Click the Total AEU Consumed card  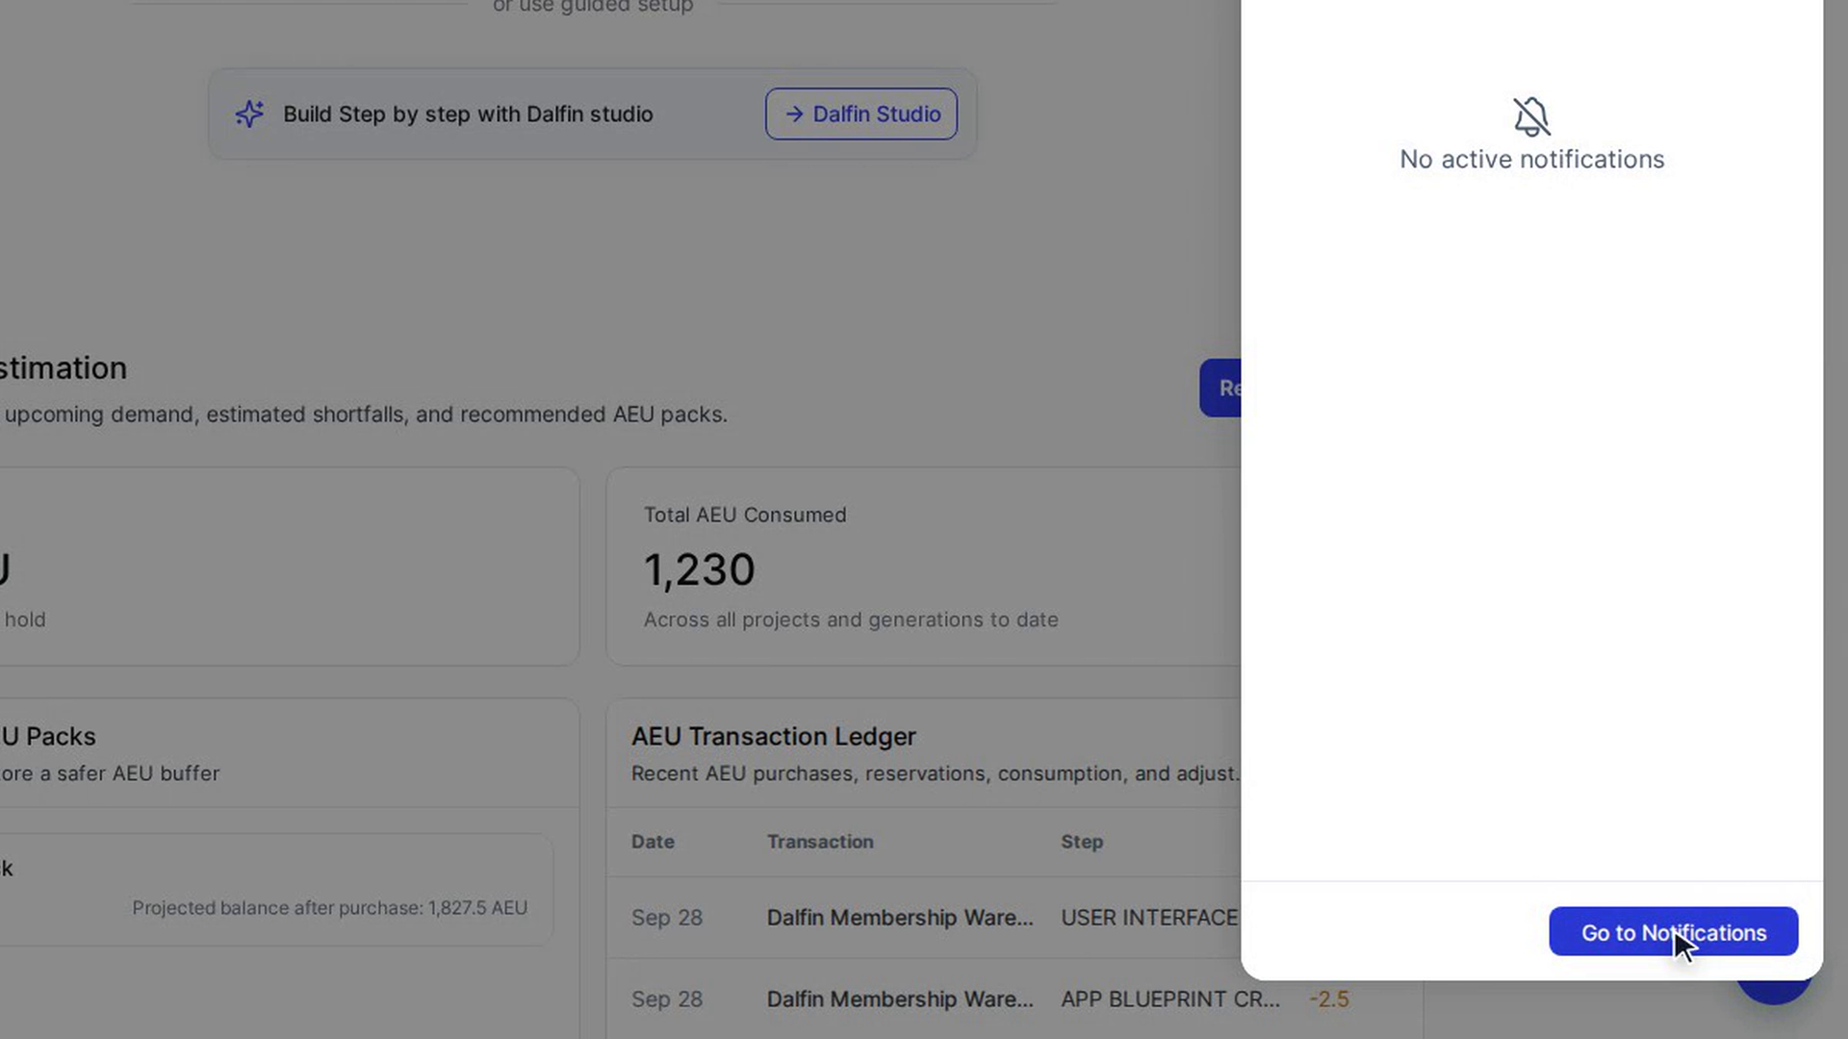click(924, 567)
